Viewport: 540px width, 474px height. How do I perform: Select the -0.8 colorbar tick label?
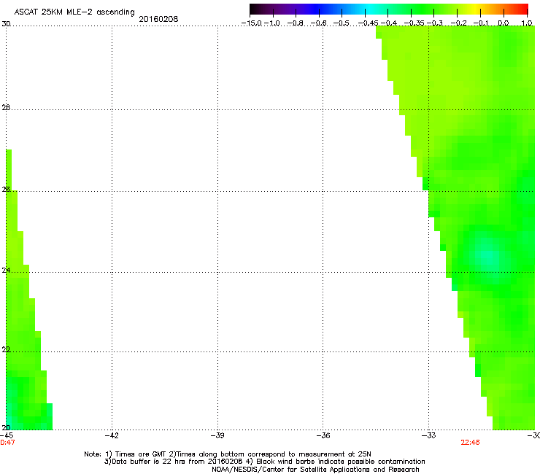pos(296,23)
